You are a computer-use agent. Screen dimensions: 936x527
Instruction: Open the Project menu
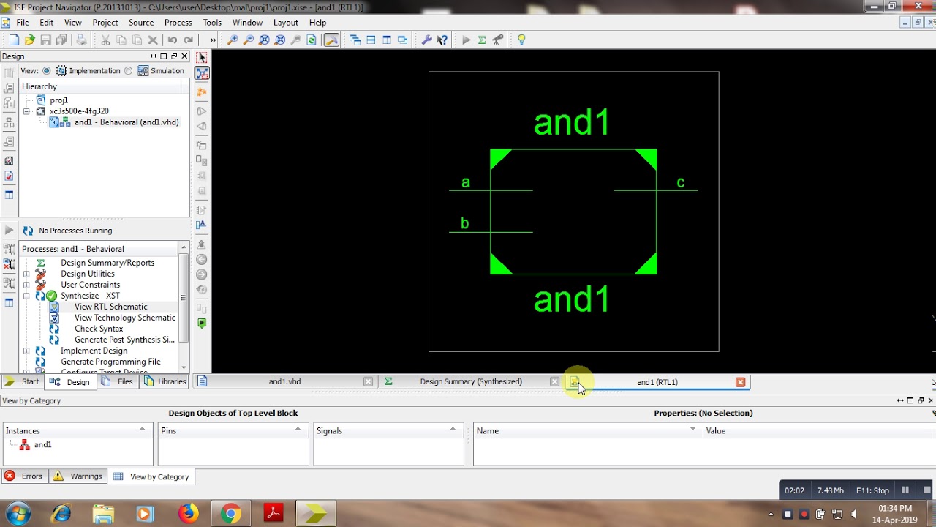point(105,23)
